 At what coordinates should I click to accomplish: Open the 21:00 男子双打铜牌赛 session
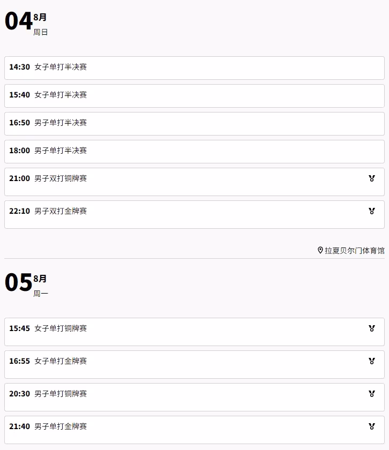(x=194, y=182)
